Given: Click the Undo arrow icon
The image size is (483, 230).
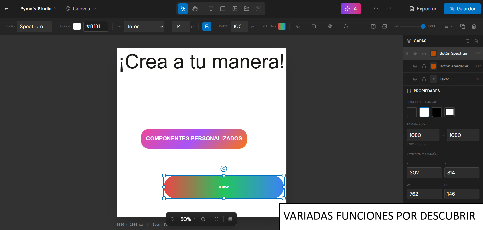Looking at the screenshot, I should pos(376,9).
